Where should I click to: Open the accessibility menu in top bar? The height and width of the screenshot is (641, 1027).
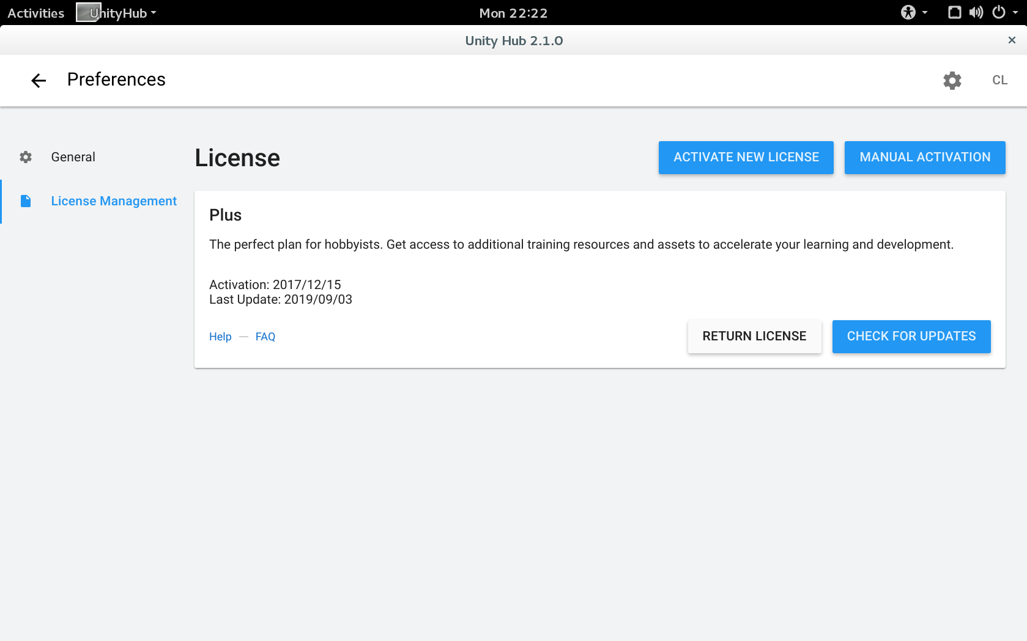(908, 12)
